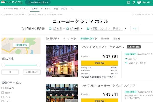Sort by 総合評価の高さ
153x102 pixels.
click(x=87, y=39)
